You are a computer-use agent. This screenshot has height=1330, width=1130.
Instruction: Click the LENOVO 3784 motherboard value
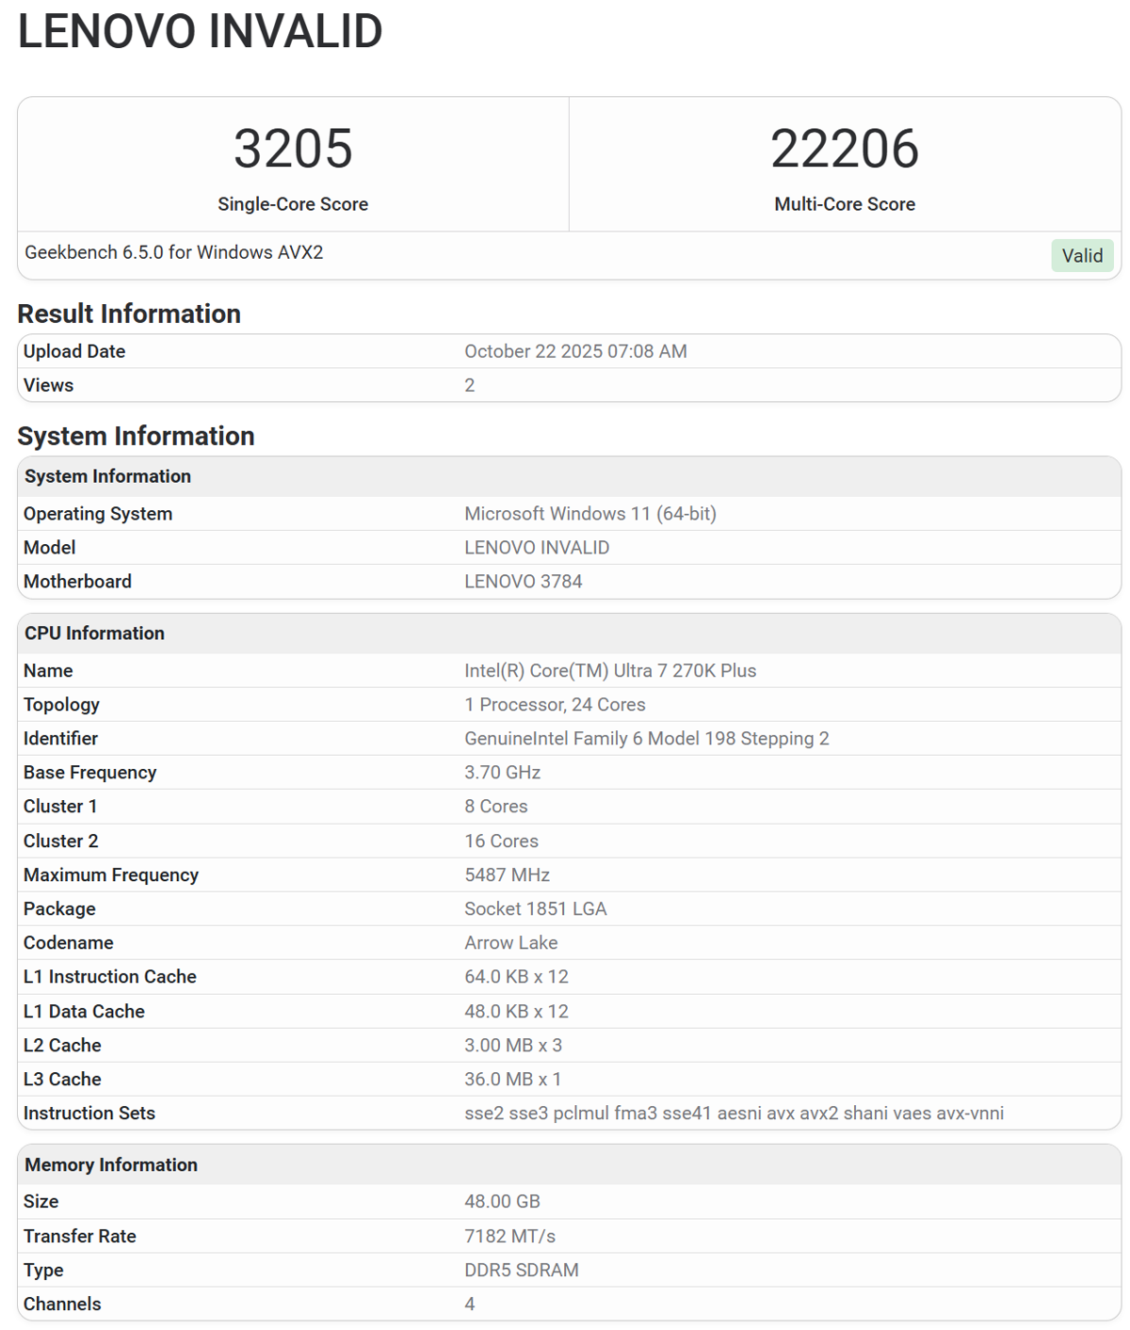point(523,582)
